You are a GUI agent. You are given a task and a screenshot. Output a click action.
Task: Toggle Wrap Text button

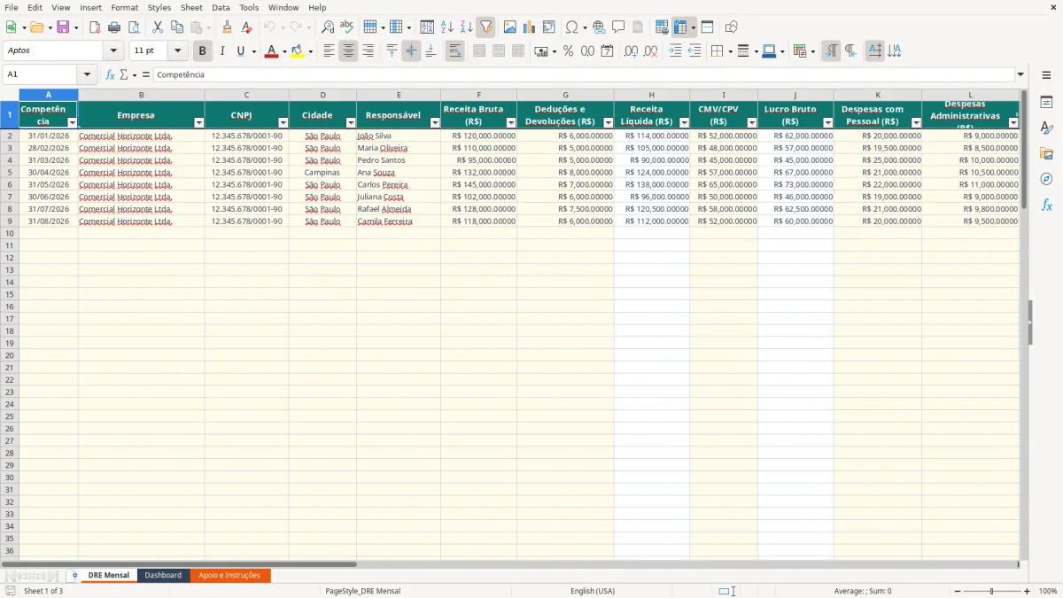[x=454, y=51]
